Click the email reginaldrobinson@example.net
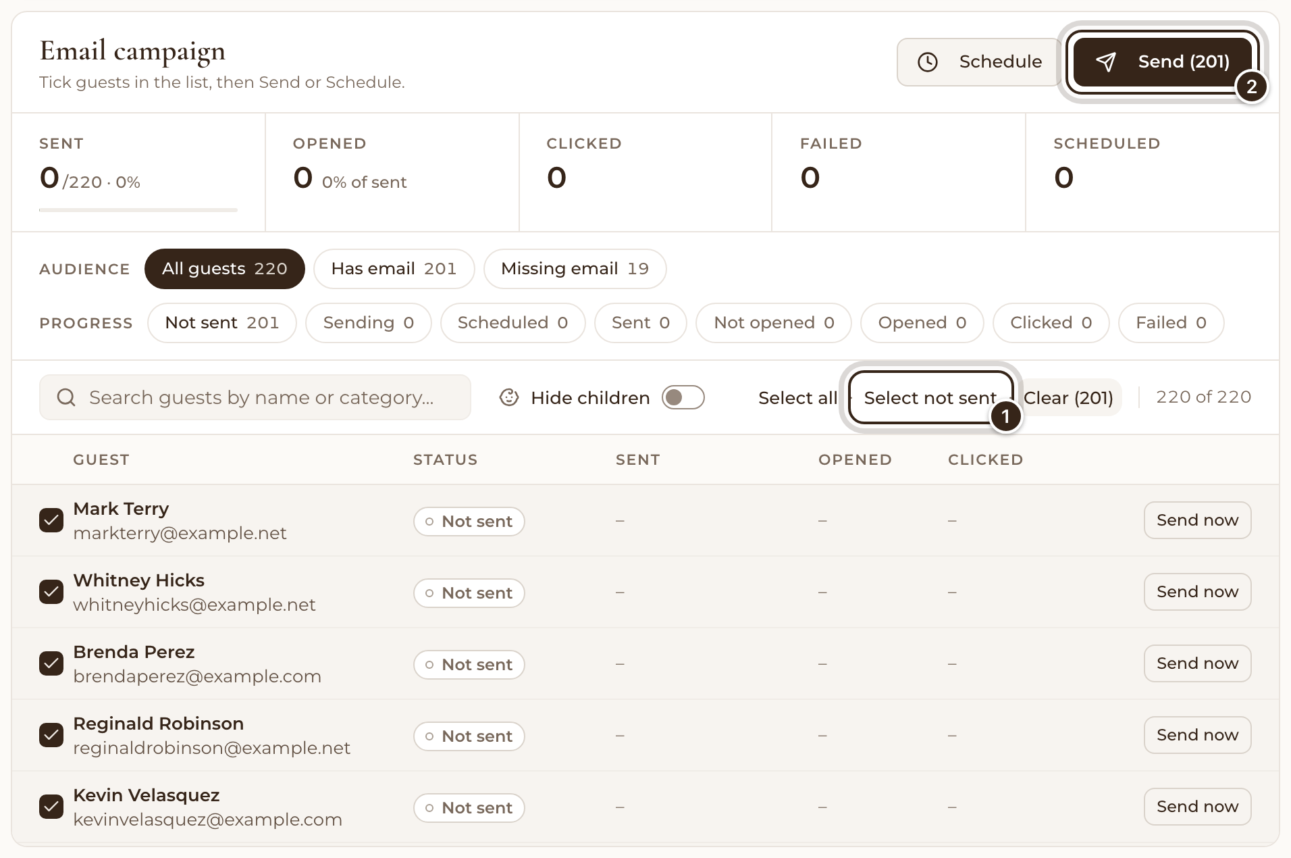This screenshot has width=1291, height=858. 212,749
